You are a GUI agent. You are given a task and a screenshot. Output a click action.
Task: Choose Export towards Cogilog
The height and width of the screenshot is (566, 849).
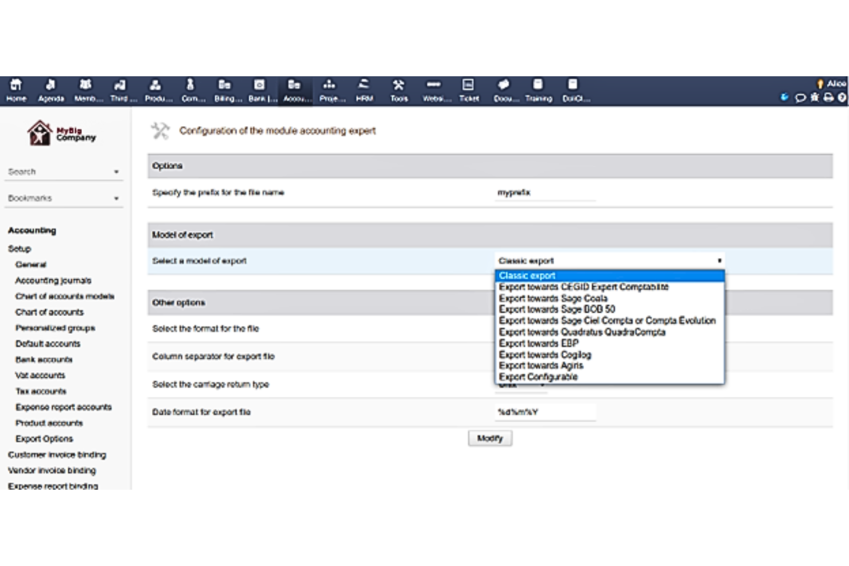(x=610, y=354)
